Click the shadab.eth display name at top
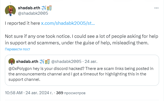164x101 pixels. point(29,8)
